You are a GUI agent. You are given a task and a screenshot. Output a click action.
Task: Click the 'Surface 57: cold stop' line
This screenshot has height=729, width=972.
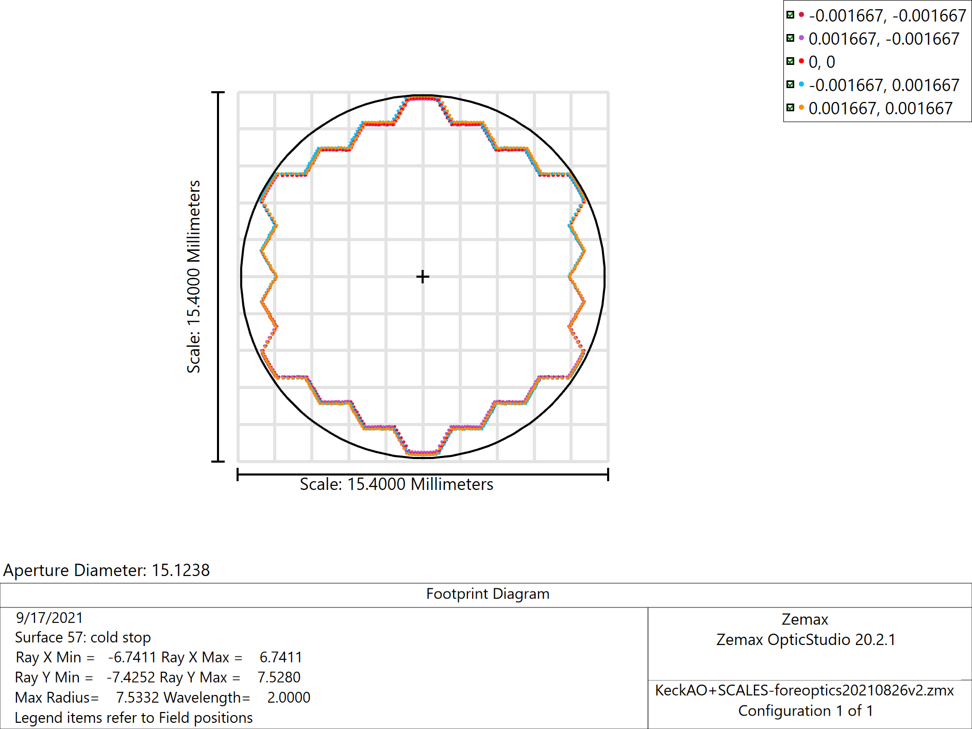tap(83, 638)
